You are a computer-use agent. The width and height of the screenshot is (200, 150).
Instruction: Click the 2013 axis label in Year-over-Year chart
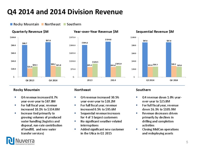(x=90, y=80)
